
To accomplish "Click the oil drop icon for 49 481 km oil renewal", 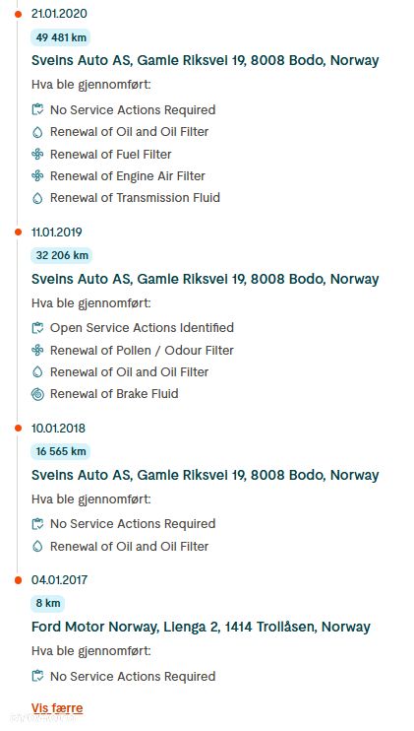I will 37,132.
